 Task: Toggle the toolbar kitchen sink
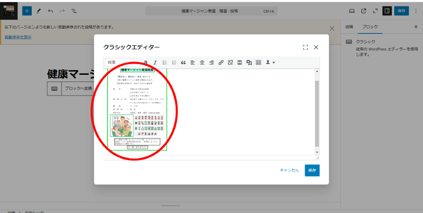(258, 63)
